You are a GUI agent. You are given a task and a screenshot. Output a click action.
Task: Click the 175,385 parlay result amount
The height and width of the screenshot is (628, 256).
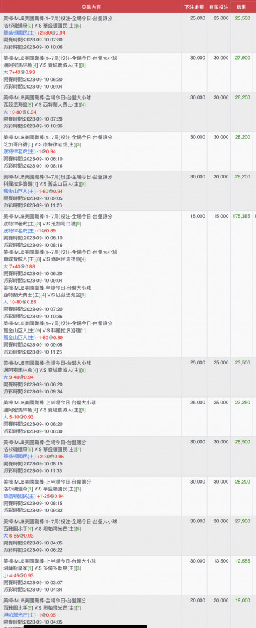(241, 216)
